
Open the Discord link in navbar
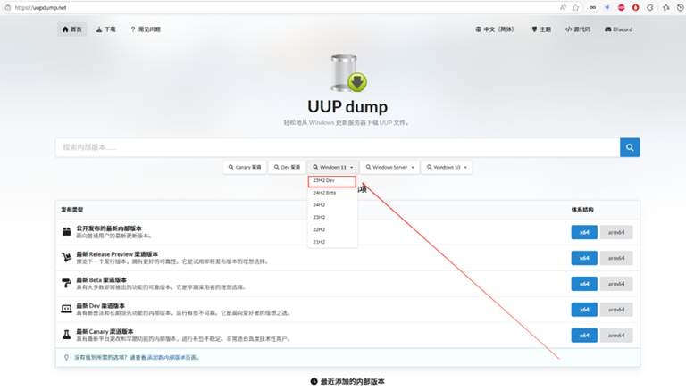pos(618,29)
